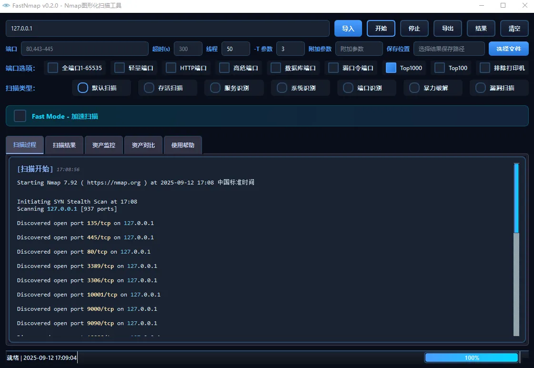The image size is (534, 368).
Task: Uncheck the Top1000 port option
Action: pyautogui.click(x=391, y=68)
